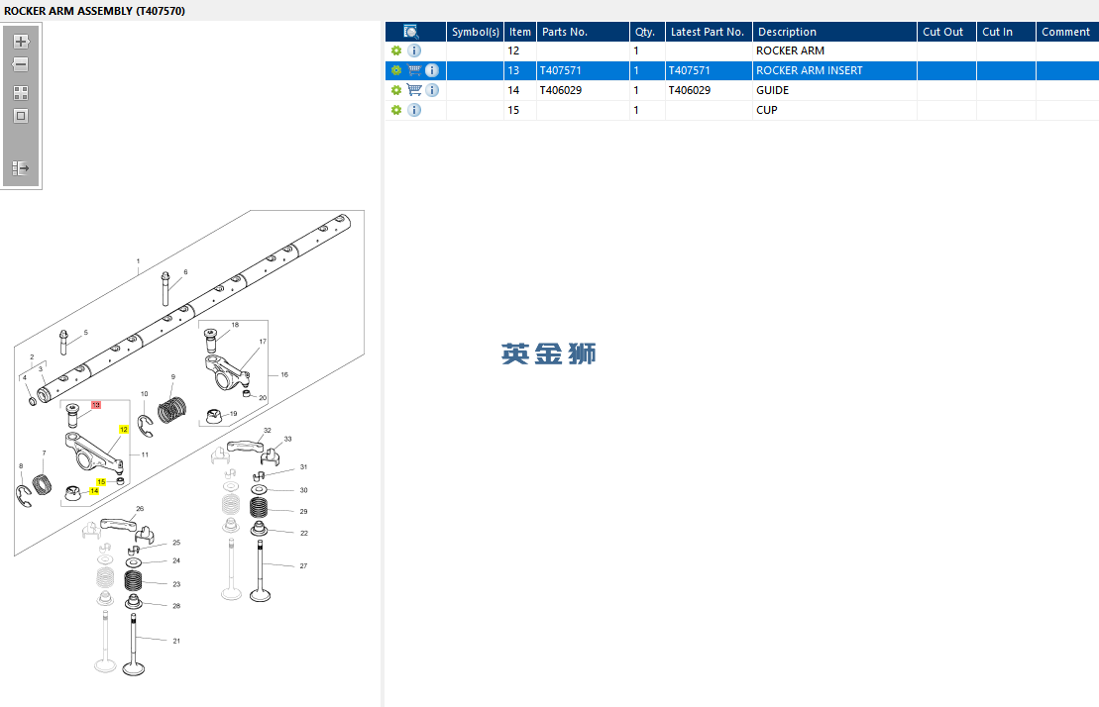The image size is (1099, 707).
Task: Zoom out the diagram with minus icon
Action: [x=21, y=64]
